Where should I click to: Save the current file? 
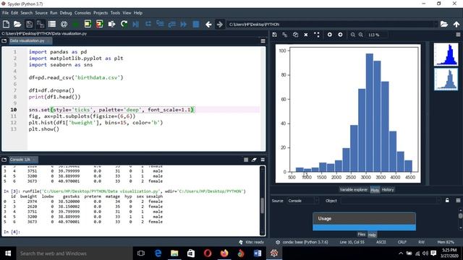[29, 24]
